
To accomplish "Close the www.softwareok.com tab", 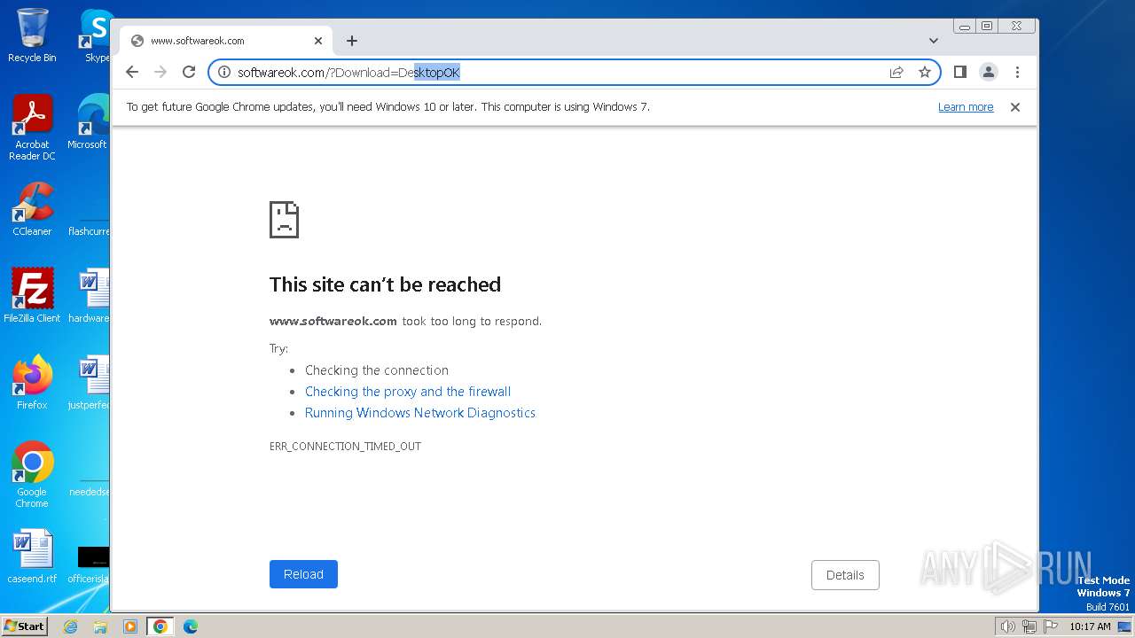I will [x=318, y=41].
